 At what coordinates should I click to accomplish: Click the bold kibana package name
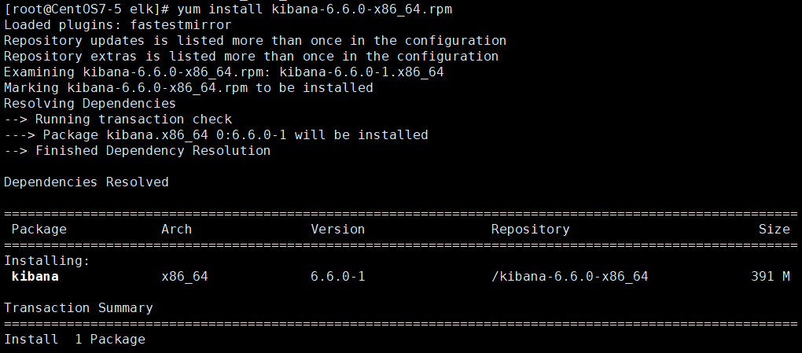click(x=35, y=276)
